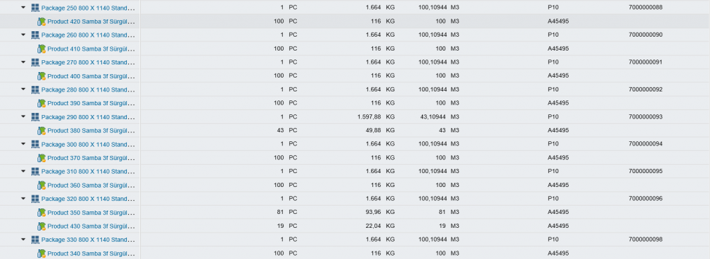Collapse the Package 320 tree node
Image resolution: width=710 pixels, height=259 pixels.
[24, 199]
